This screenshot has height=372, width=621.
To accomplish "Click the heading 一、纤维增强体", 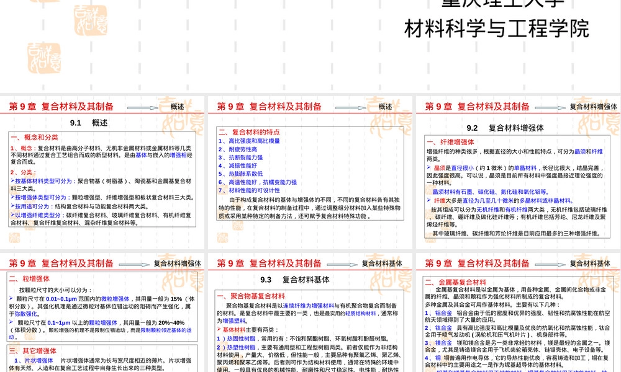I will (x=450, y=142).
